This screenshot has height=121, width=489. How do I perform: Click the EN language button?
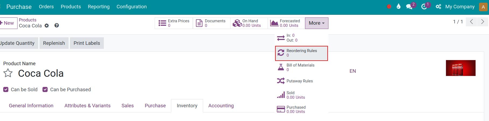tap(353, 71)
